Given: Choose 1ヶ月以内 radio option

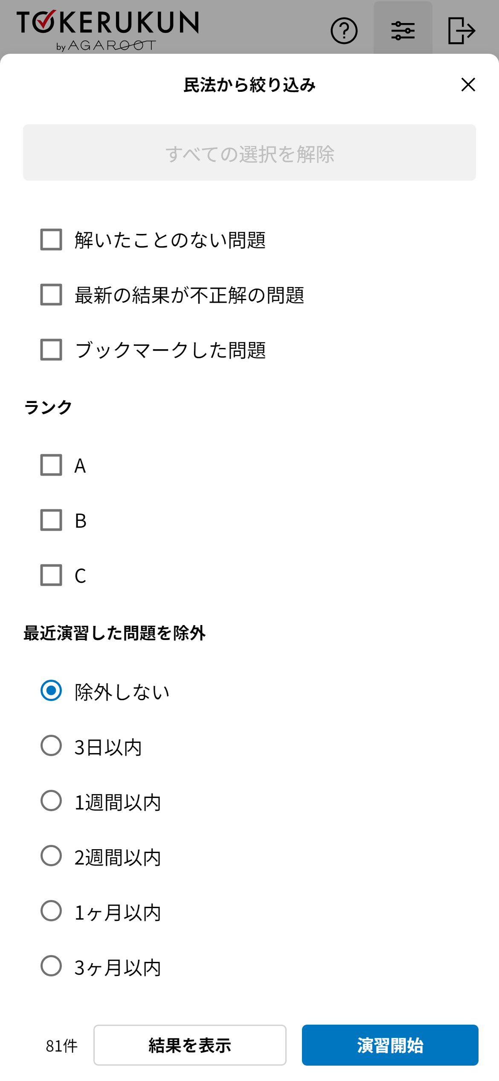Looking at the screenshot, I should point(51,911).
